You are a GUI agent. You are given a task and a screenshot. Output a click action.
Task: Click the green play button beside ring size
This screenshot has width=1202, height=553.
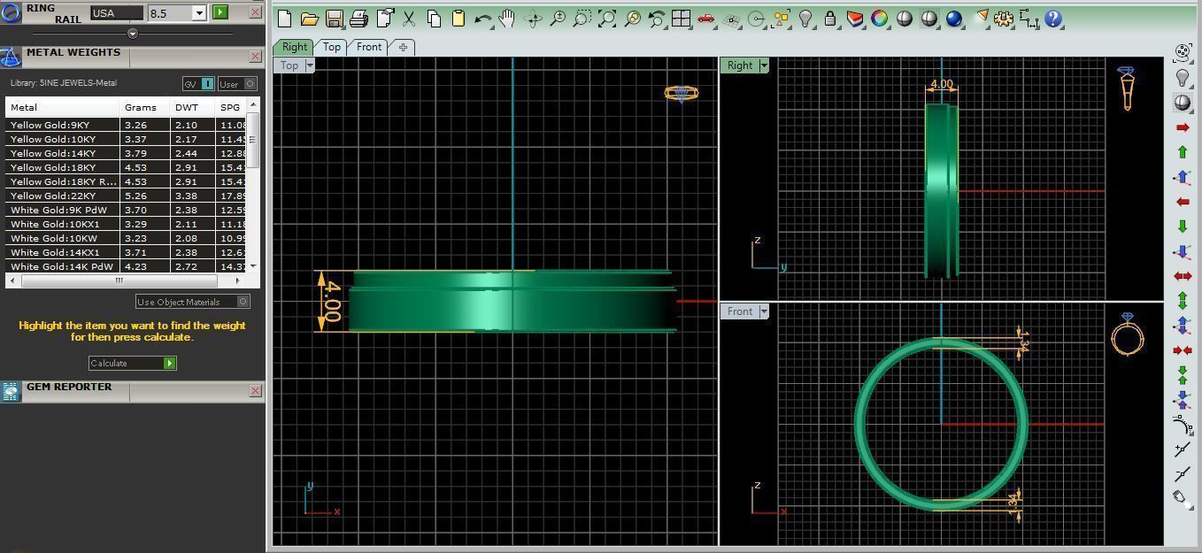coord(220,12)
